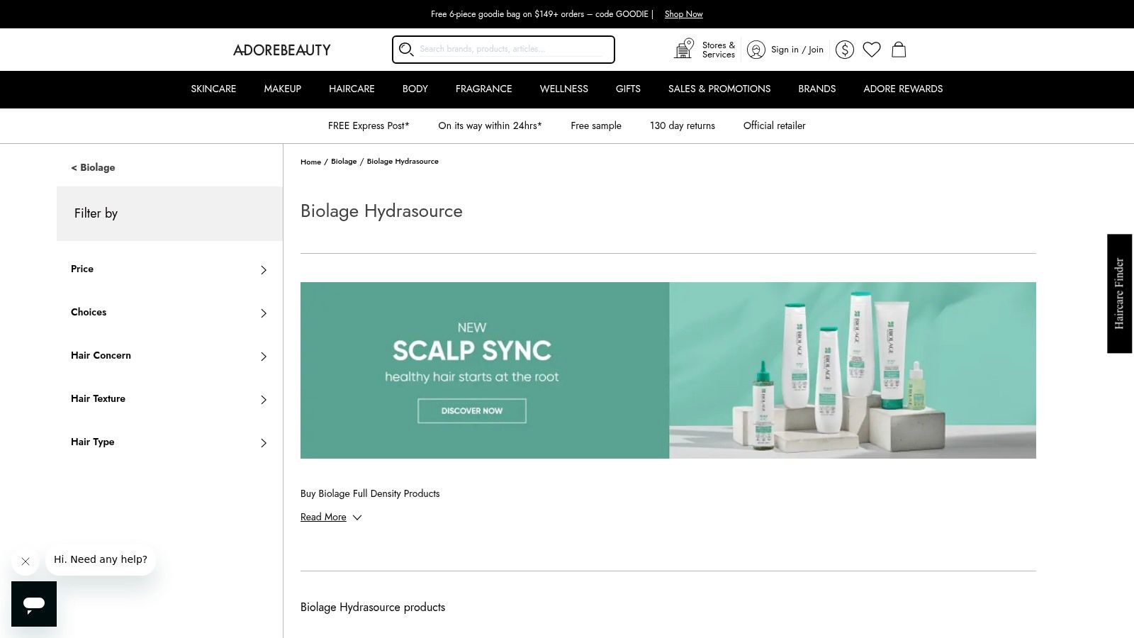1134x638 pixels.
Task: Open the chat messenger button
Action: [x=34, y=604]
